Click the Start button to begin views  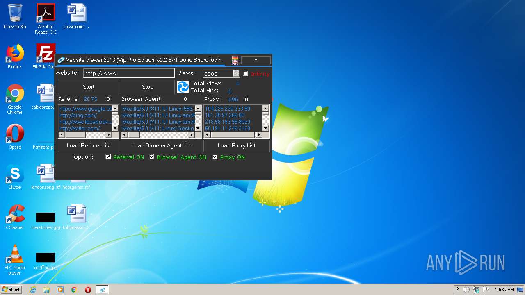89,87
